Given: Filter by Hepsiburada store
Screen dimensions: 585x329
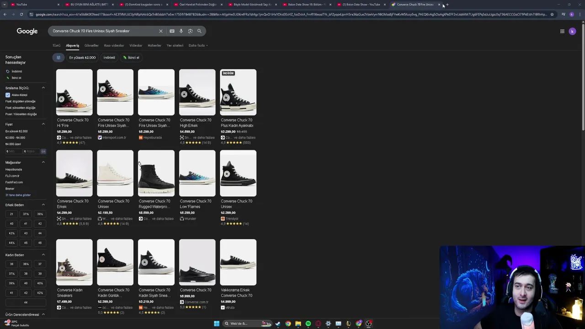Looking at the screenshot, I should [x=14, y=170].
